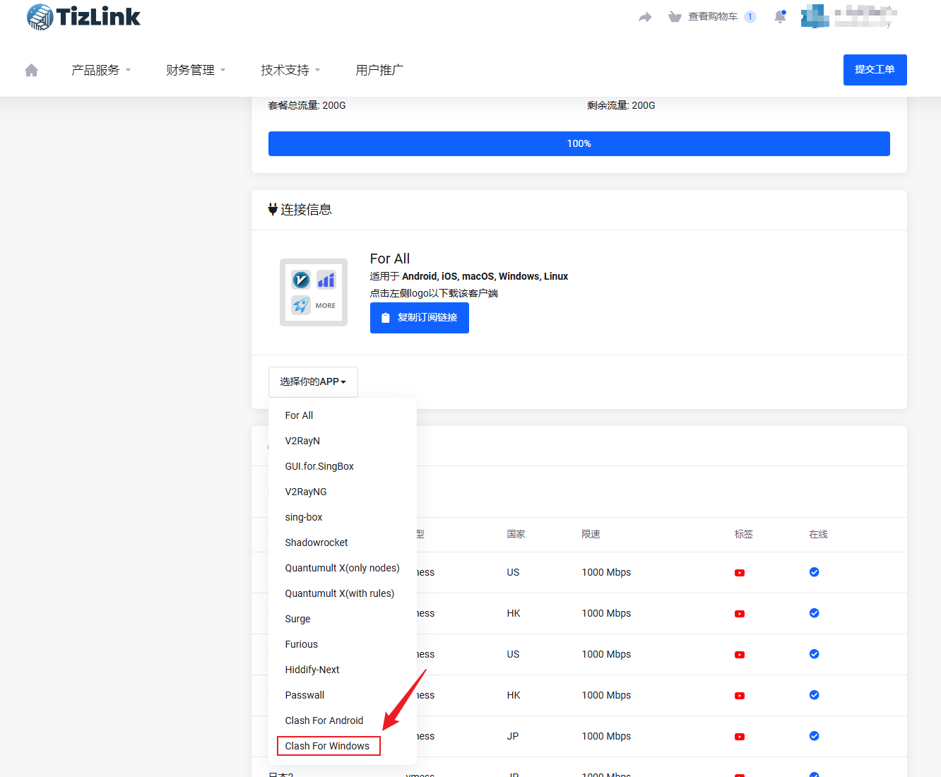Click the TizLink logo
Screen dimensions: 941x777
(x=83, y=16)
